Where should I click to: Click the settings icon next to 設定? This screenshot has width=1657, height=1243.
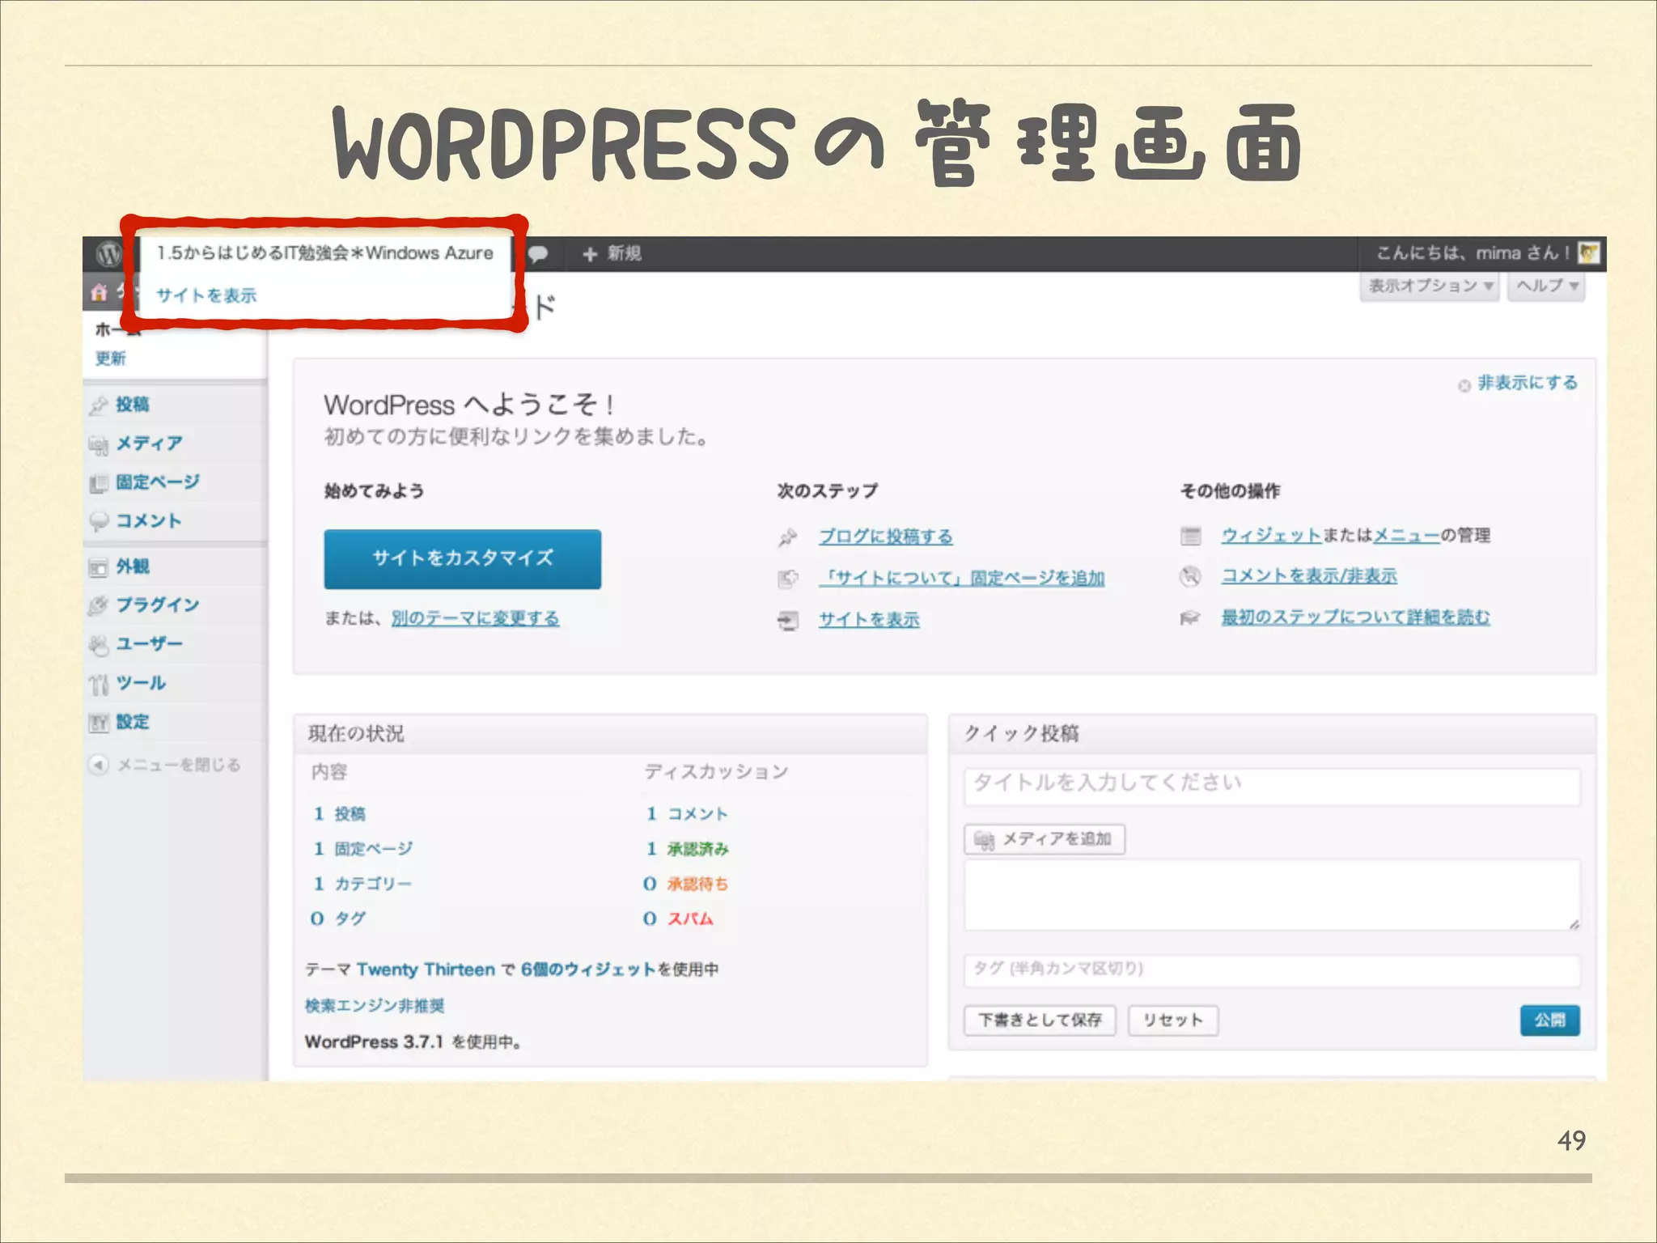point(99,723)
